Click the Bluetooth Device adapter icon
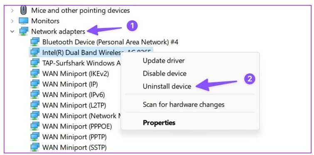 pyautogui.click(x=35, y=42)
